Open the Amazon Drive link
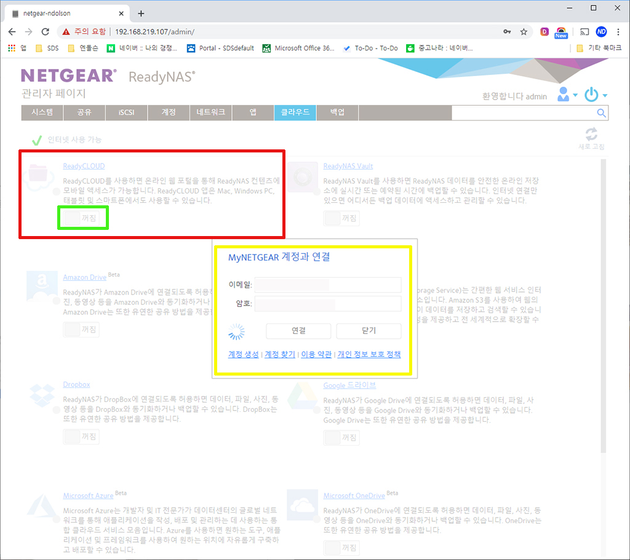 [x=85, y=277]
